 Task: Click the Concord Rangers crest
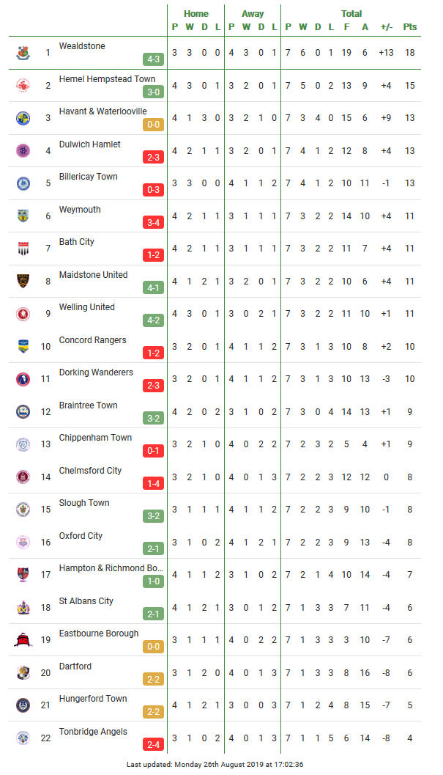point(23,346)
